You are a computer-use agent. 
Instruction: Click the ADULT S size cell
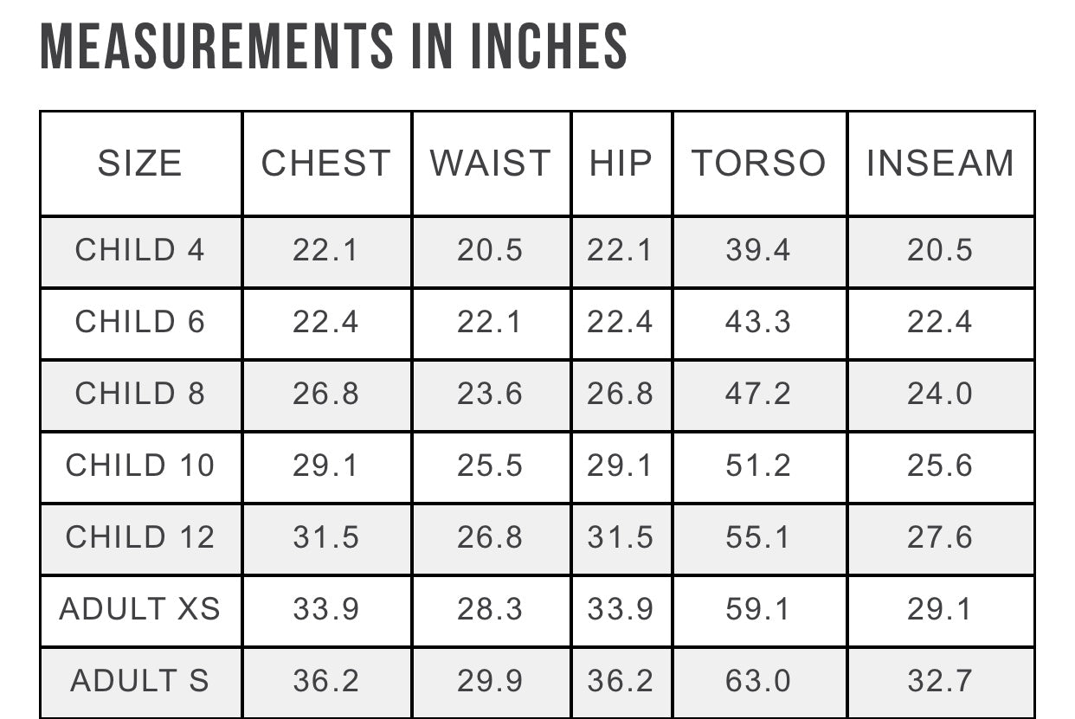[x=140, y=681]
